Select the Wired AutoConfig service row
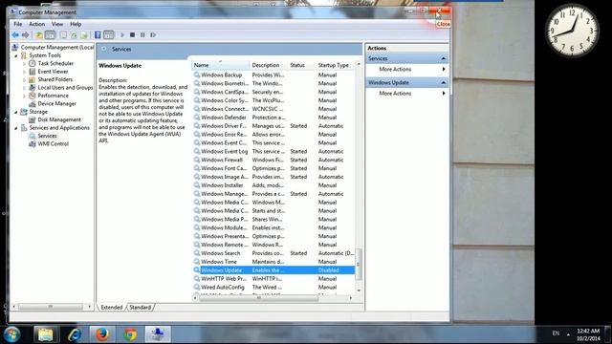Screen dimensions: 612x344 tap(273, 287)
